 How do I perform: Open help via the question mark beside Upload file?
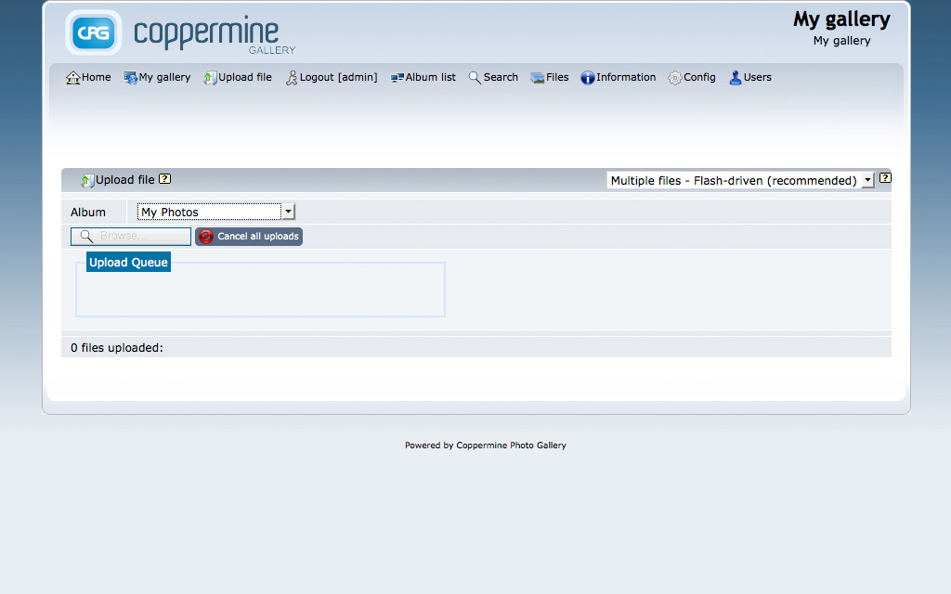coord(164,179)
